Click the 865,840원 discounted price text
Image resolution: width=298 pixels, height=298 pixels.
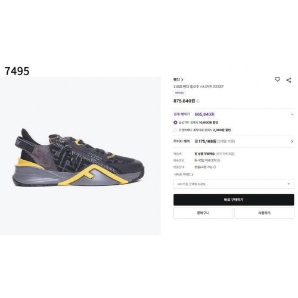click(204, 114)
